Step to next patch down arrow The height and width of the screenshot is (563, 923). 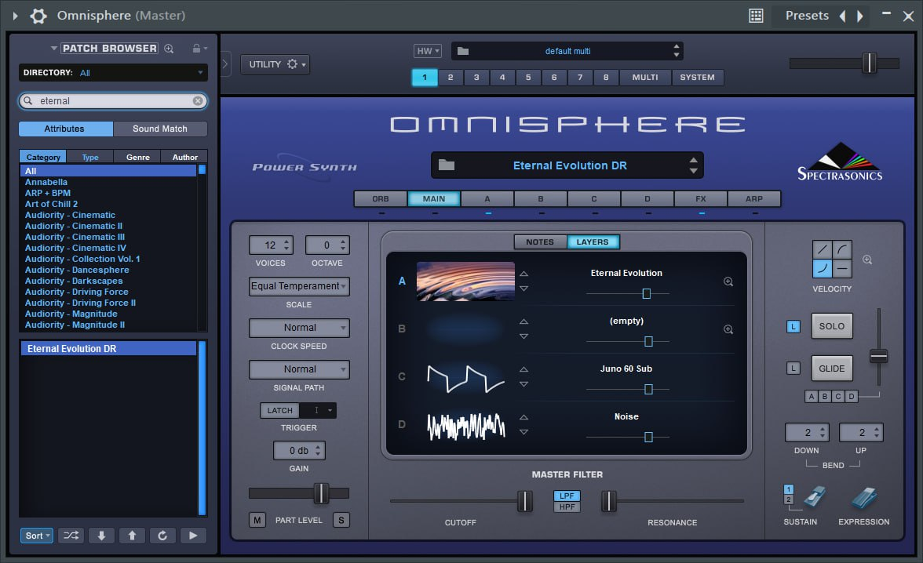coord(101,536)
